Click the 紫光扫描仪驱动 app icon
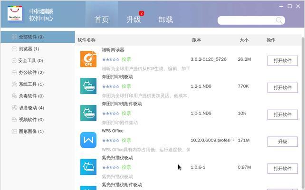 pos(88,167)
